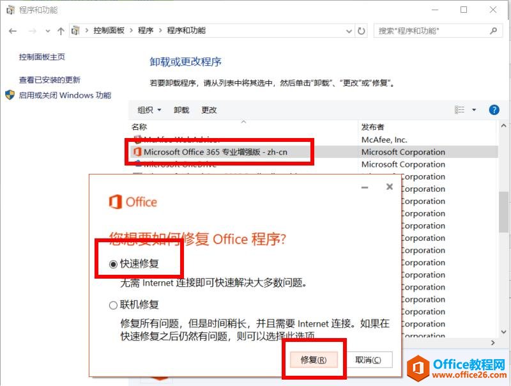This screenshot has height=386, width=511.
Task: Open help with question mark icon
Action: [x=494, y=110]
